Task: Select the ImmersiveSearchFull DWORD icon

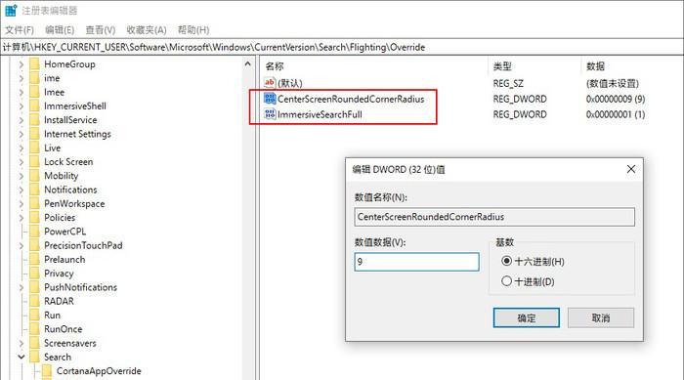Action: pyautogui.click(x=270, y=114)
